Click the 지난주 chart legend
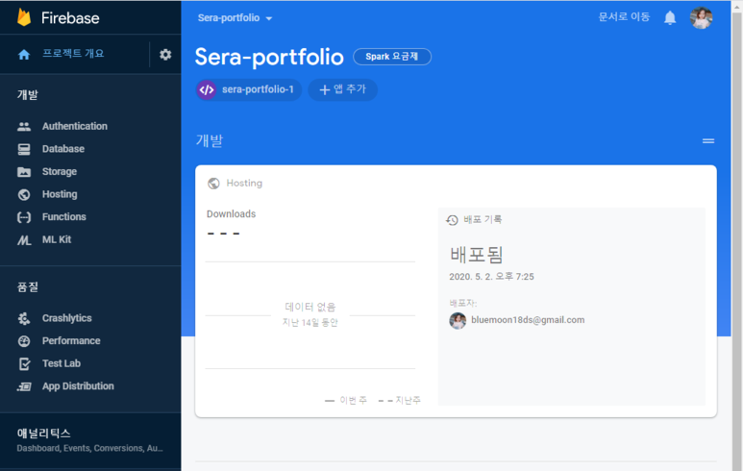 400,401
